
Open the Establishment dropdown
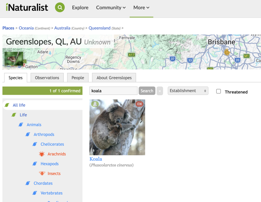pos(188,91)
